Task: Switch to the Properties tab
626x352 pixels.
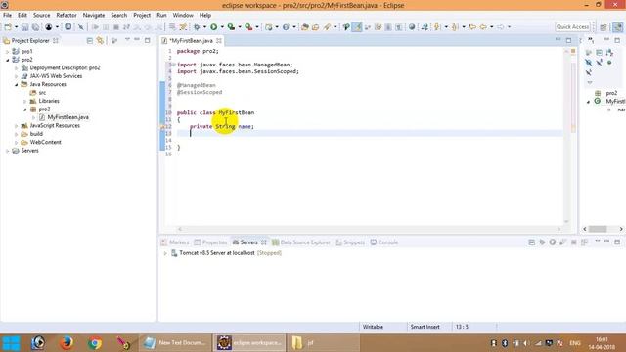Action: point(210,242)
